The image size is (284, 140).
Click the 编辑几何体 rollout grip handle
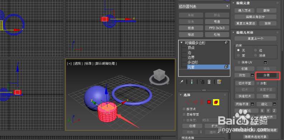[277, 32]
